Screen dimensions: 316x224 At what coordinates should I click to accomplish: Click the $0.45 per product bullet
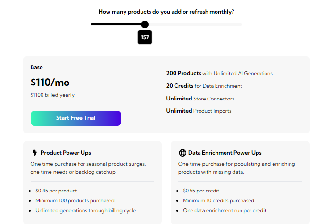pyautogui.click(x=56, y=191)
